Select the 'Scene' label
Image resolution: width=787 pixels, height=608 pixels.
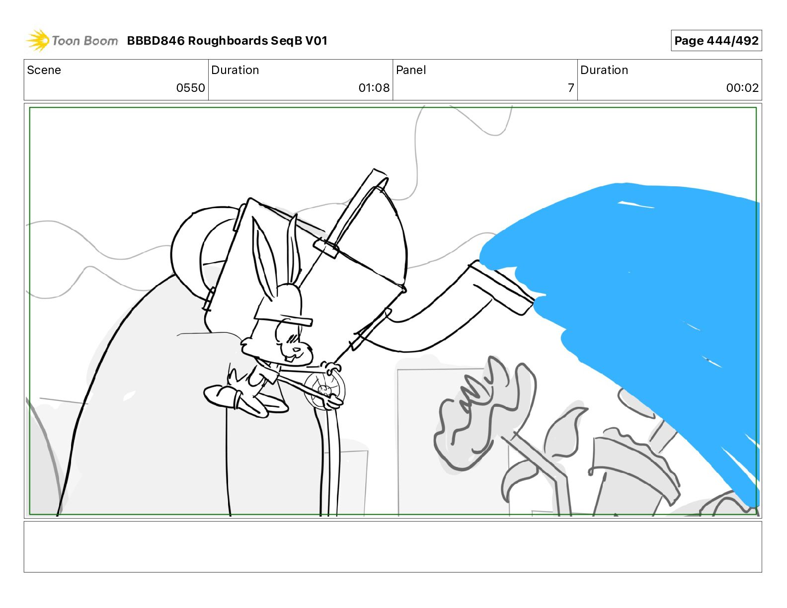(x=44, y=70)
